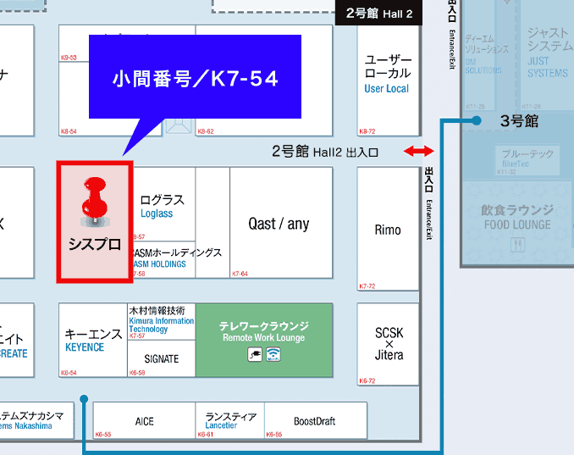This screenshot has width=574, height=455.
Task: Click the Rimo booth
Action: coord(388,229)
